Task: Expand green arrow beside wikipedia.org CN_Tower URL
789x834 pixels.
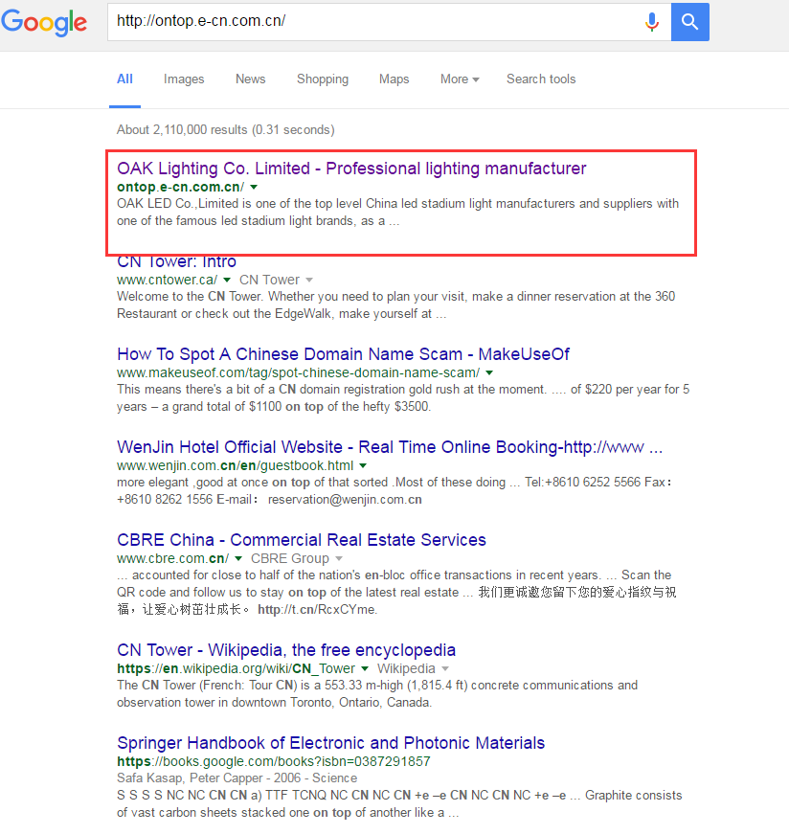Action: point(365,668)
